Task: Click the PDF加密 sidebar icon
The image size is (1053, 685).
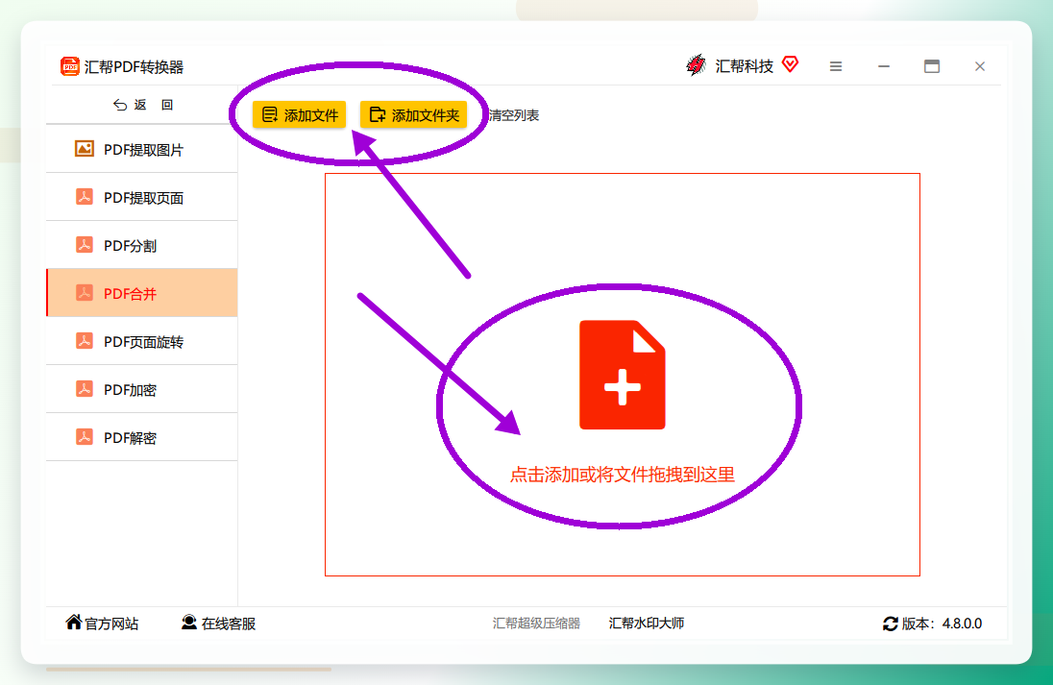Action: point(84,389)
